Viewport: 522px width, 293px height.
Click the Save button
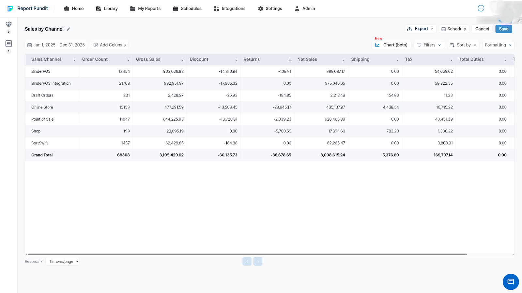(x=504, y=29)
